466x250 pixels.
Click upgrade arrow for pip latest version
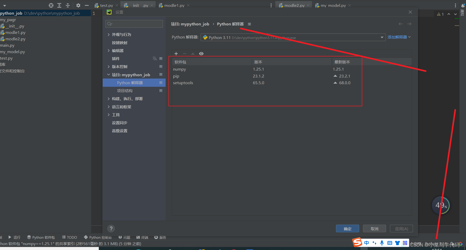click(335, 76)
